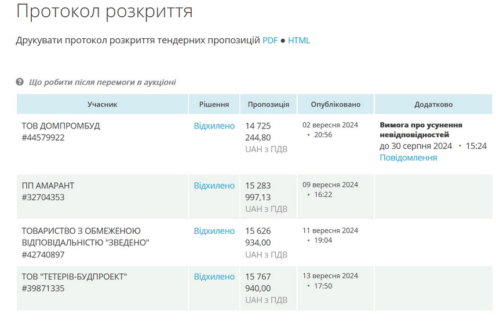Image resolution: width=496 pixels, height=324 pixels.
Task: Open the HTML version of the protocol
Action: 299,41
